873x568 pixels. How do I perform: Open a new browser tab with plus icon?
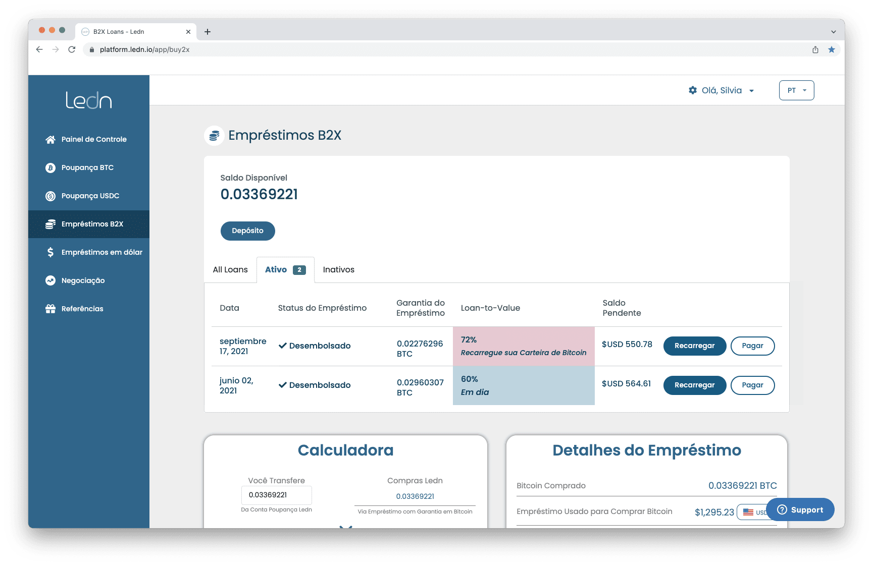[208, 32]
